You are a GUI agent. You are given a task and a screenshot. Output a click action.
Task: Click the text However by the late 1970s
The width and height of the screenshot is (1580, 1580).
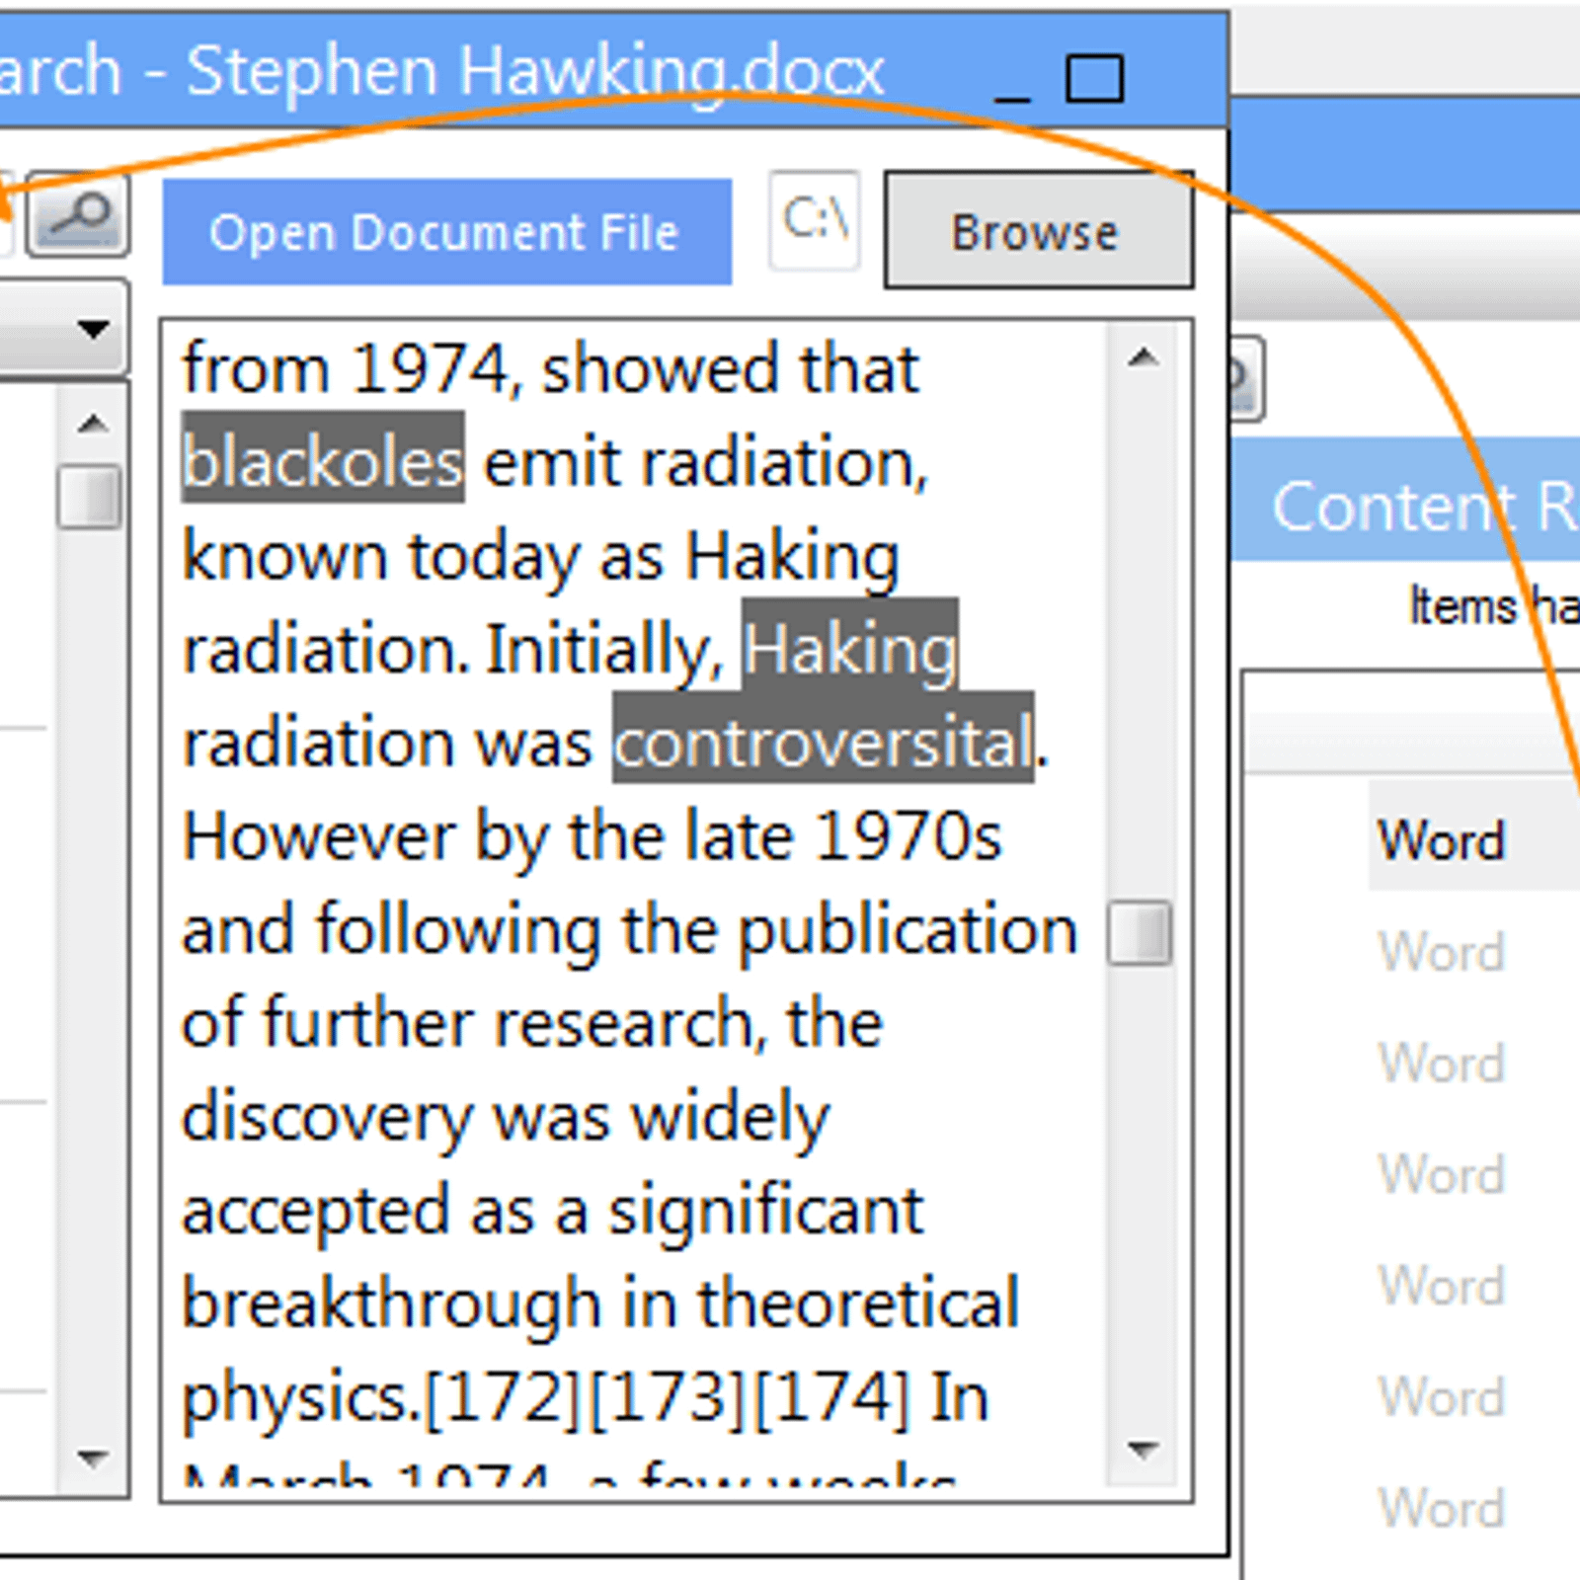[x=592, y=837]
